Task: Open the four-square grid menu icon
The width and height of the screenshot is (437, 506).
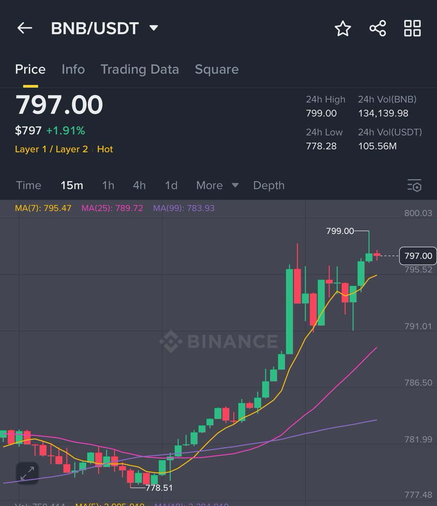Action: tap(412, 29)
